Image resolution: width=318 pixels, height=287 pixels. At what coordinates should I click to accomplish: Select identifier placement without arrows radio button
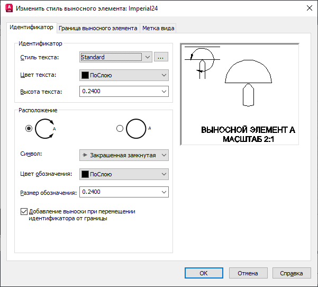pos(120,129)
